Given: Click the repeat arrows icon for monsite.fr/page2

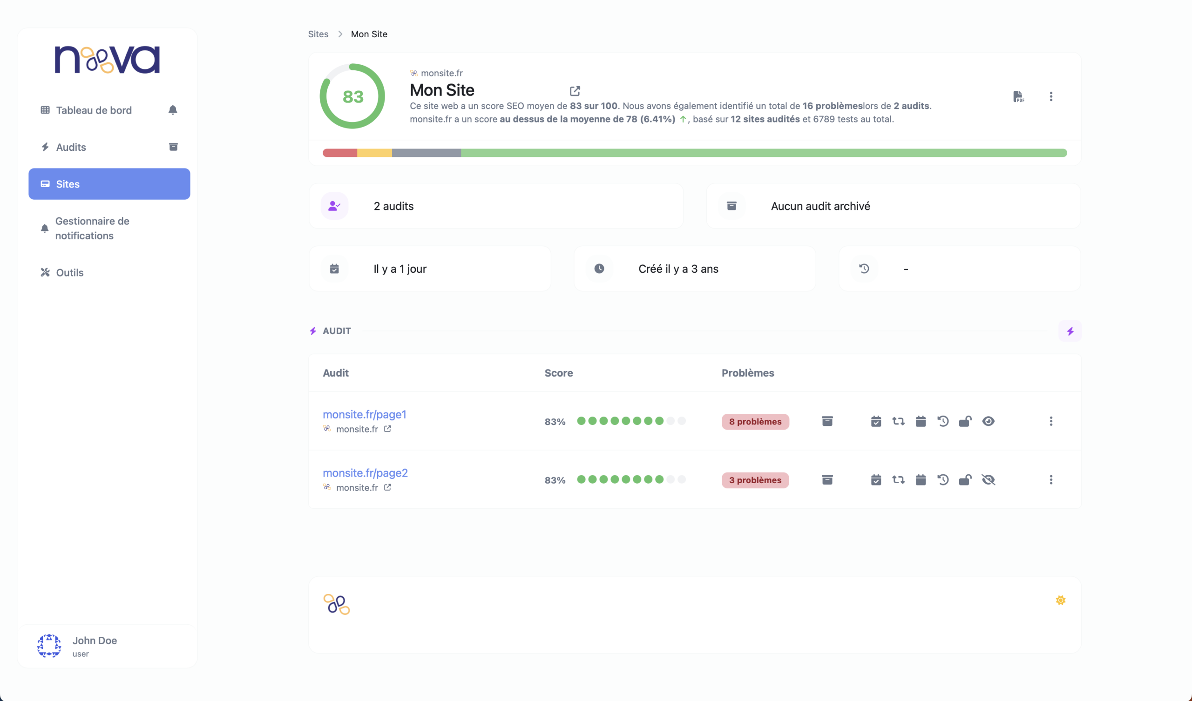Looking at the screenshot, I should coord(898,479).
